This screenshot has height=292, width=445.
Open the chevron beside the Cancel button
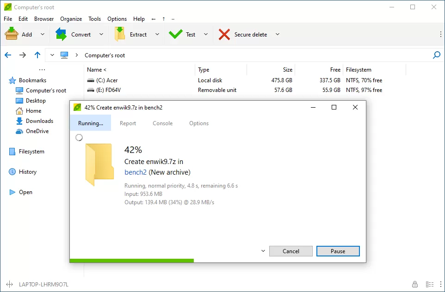click(263, 251)
